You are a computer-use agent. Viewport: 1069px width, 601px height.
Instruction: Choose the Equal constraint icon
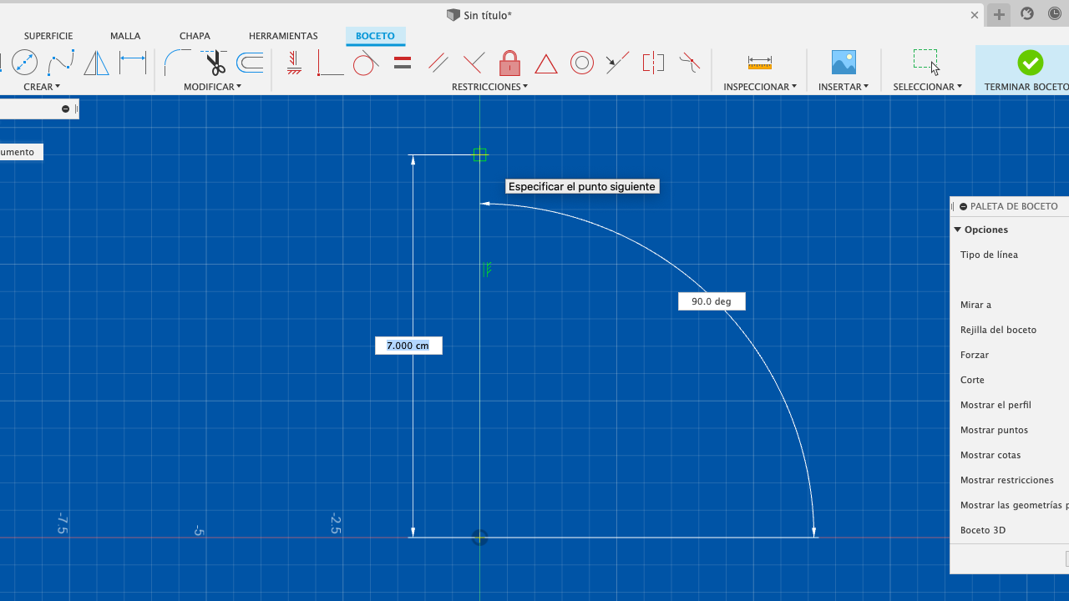click(403, 63)
